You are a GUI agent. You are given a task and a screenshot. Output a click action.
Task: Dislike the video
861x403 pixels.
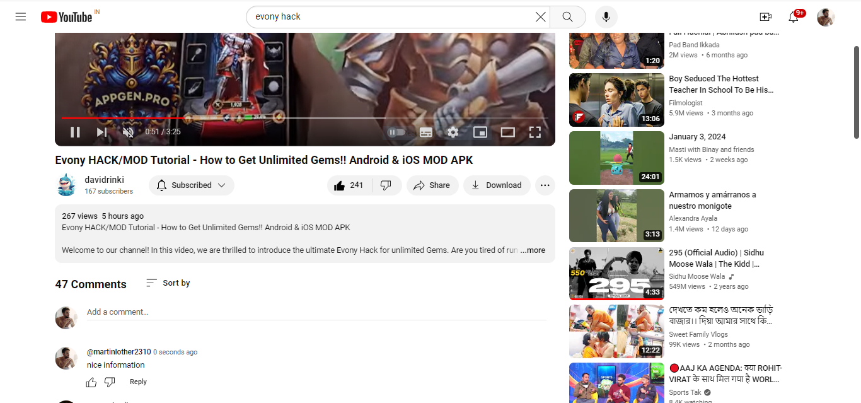386,185
